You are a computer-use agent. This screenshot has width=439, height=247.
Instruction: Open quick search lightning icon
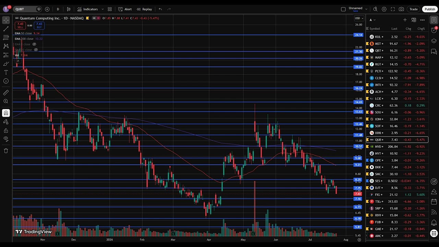tap(375, 9)
